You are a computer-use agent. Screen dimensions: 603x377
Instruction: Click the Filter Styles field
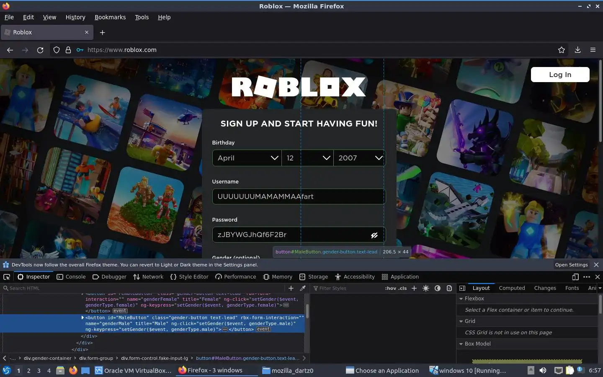(347, 288)
